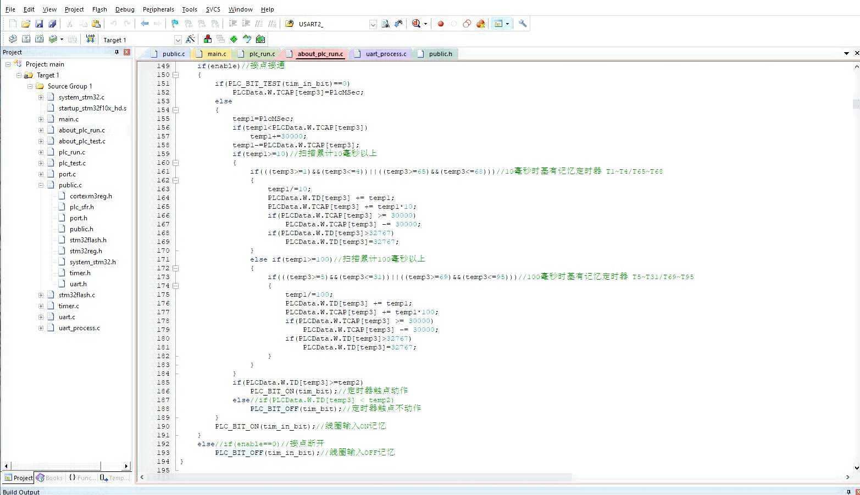Switch to the main.c editor tab
This screenshot has width=860, height=495.
[212, 53]
